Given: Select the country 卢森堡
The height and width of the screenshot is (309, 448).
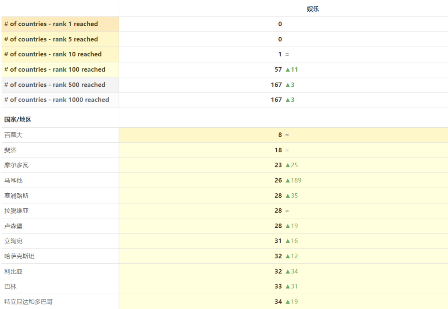Looking at the screenshot, I should tap(13, 226).
